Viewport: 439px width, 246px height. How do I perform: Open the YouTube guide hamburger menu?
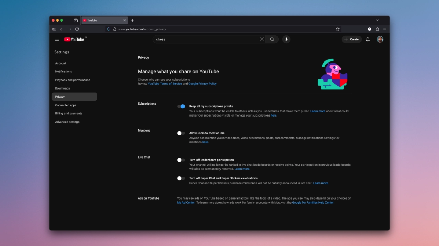tap(57, 39)
